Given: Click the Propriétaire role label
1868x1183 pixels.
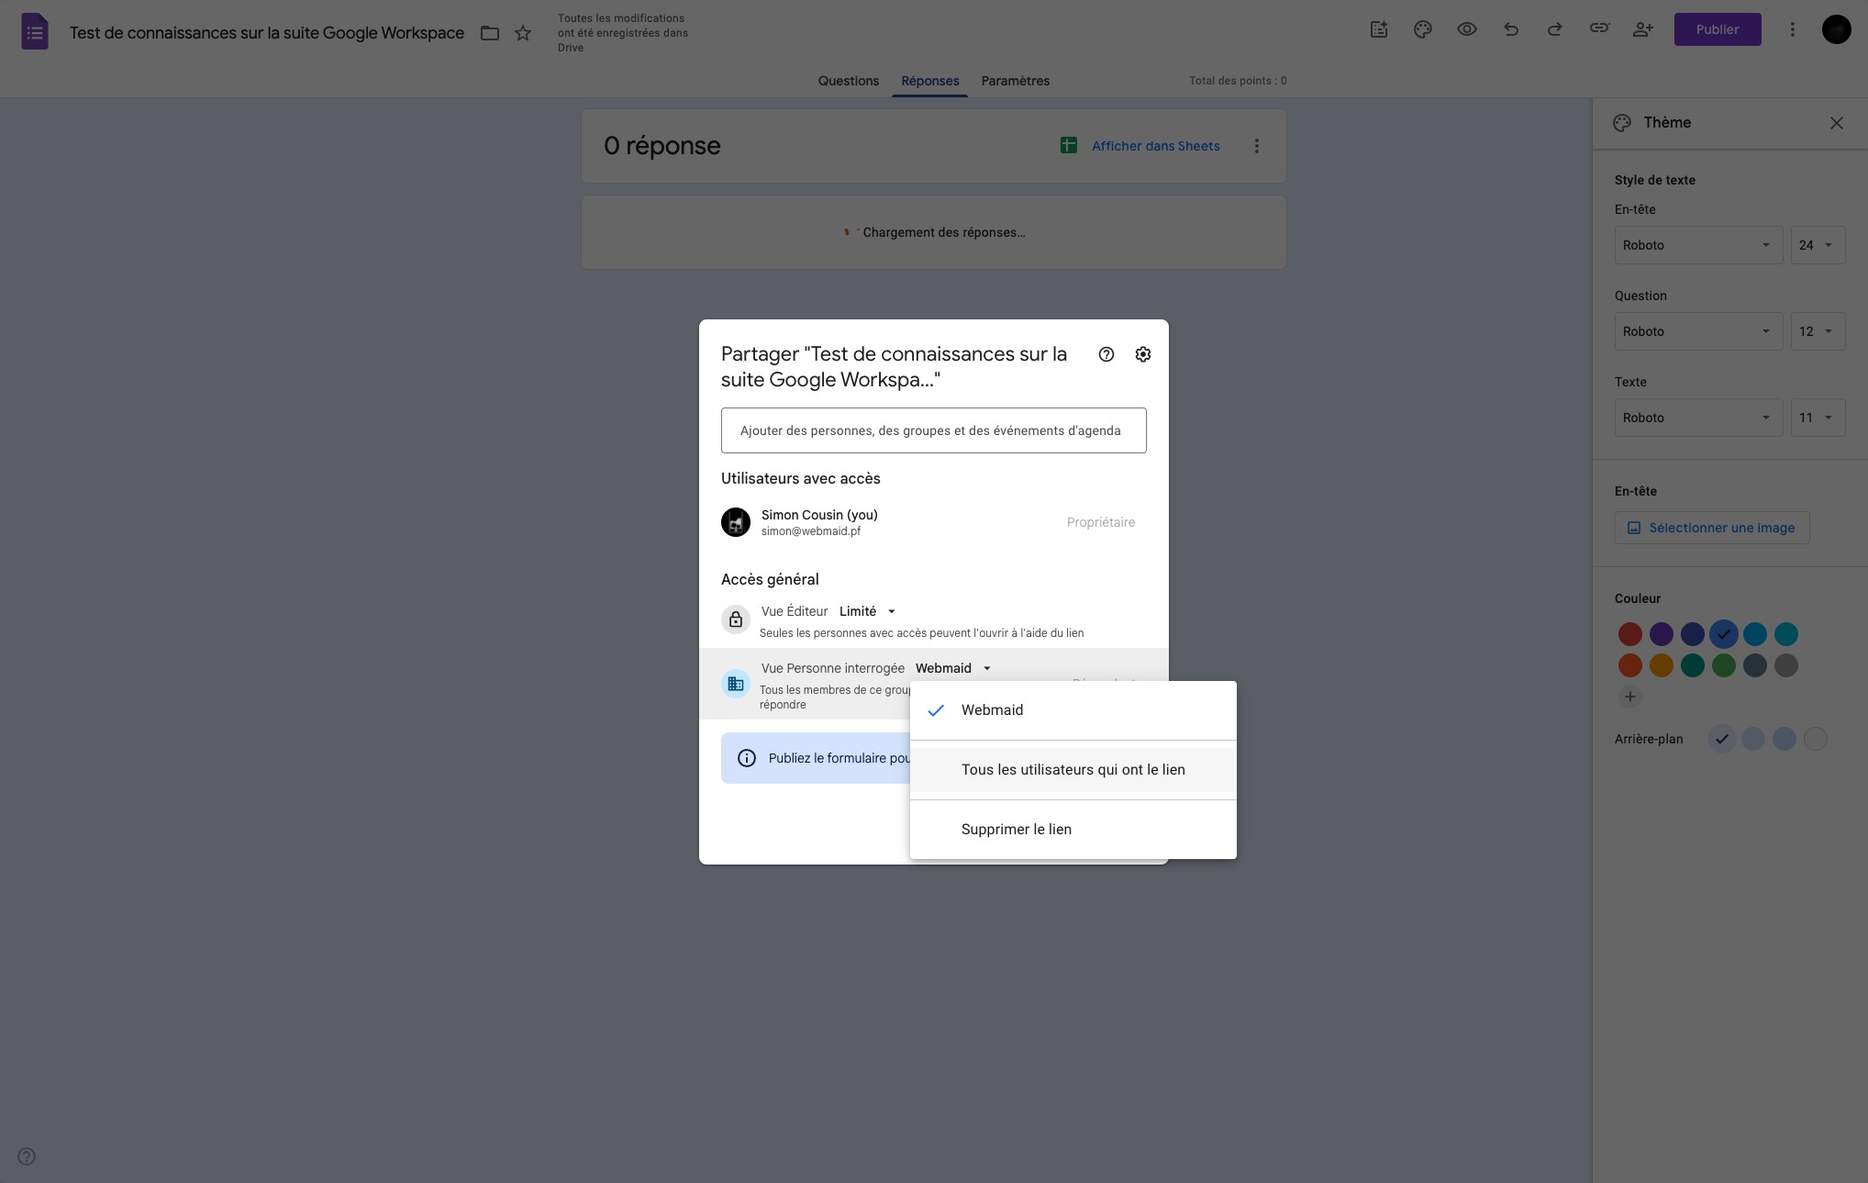Looking at the screenshot, I should pyautogui.click(x=1100, y=522).
